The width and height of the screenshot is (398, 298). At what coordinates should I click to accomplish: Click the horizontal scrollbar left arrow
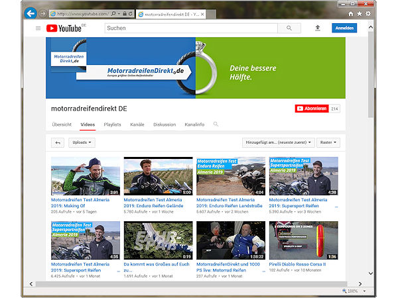(31, 284)
